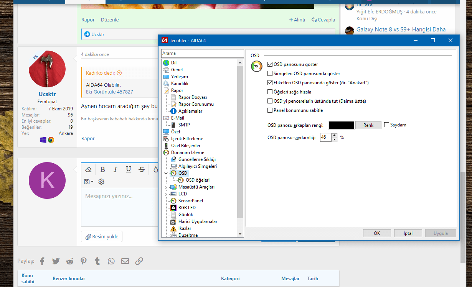The image size is (472, 287).
Task: Open RGB LED settings
Action: point(187,208)
